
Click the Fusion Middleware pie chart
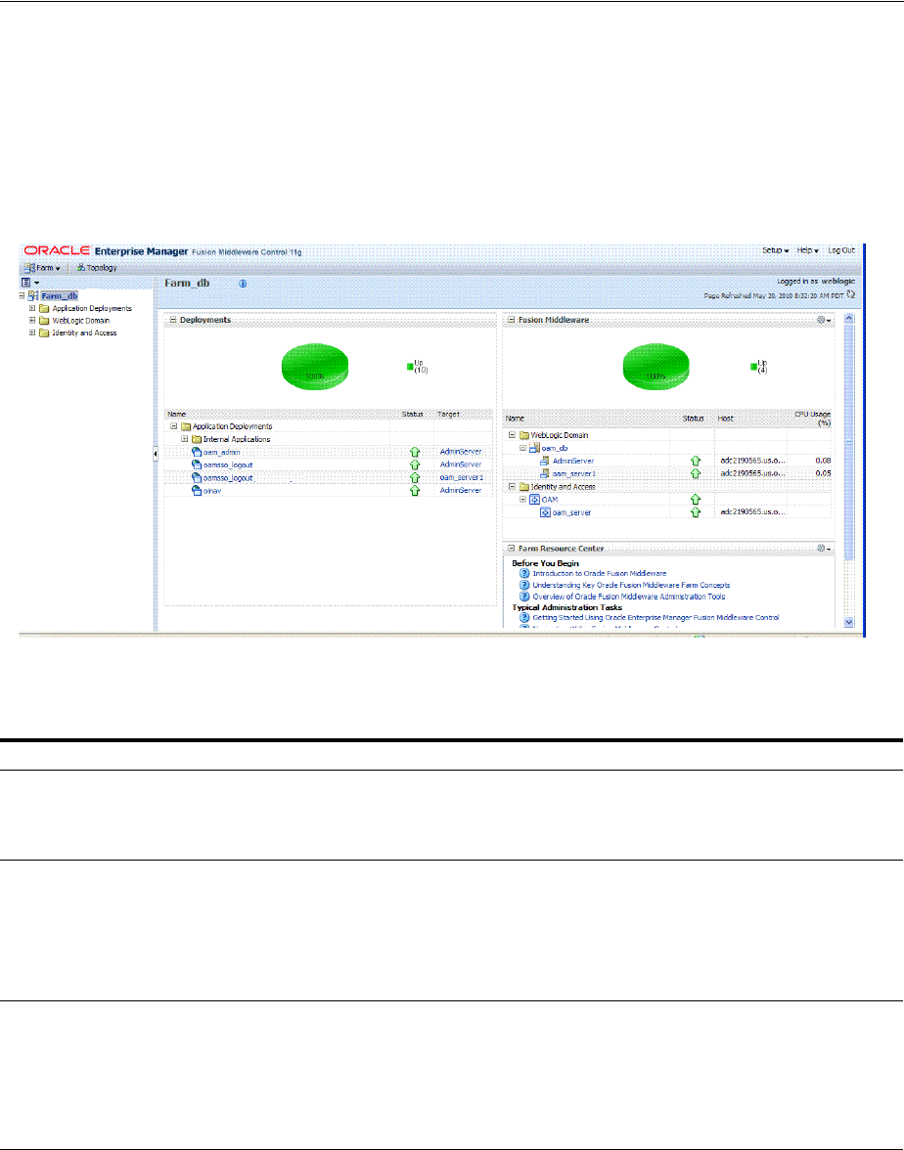(655, 367)
